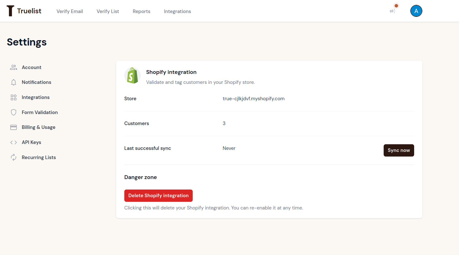The width and height of the screenshot is (459, 255).
Task: Click the Sync now button
Action: click(399, 150)
